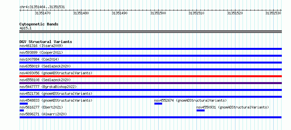Select the nsv5896271 (Almarri2020) variant bar
The width and height of the screenshot is (291, 130).
150,117
